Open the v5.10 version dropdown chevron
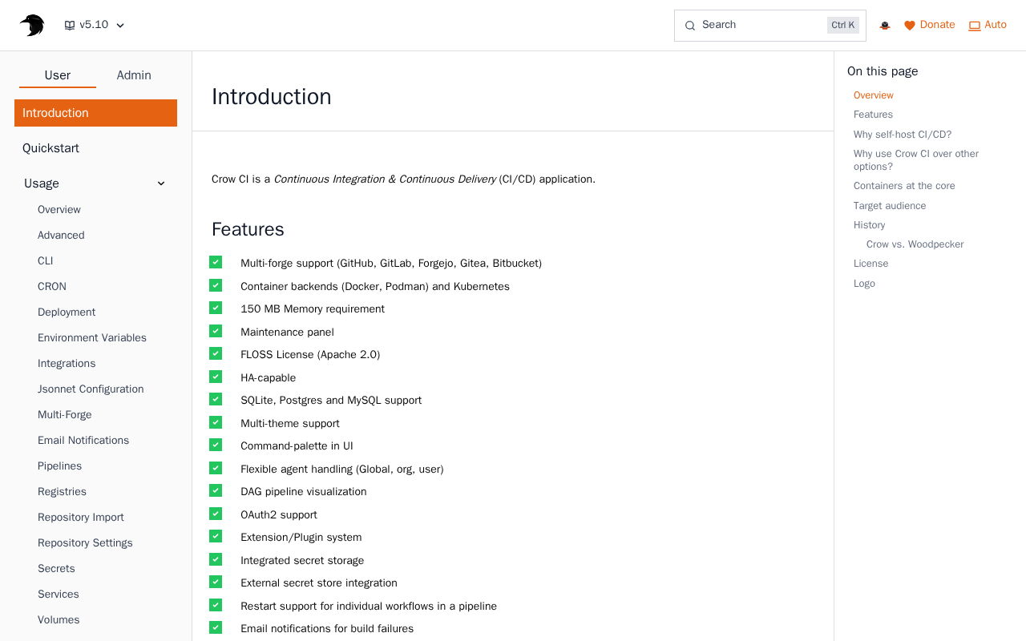Viewport: 1026px width, 641px height. coord(120,26)
